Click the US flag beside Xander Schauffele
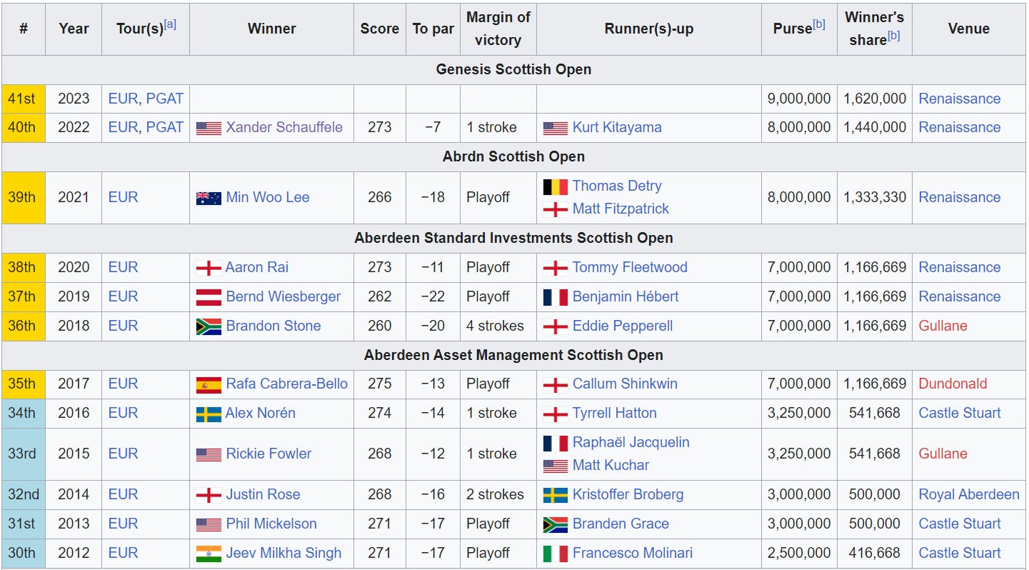 pos(209,128)
